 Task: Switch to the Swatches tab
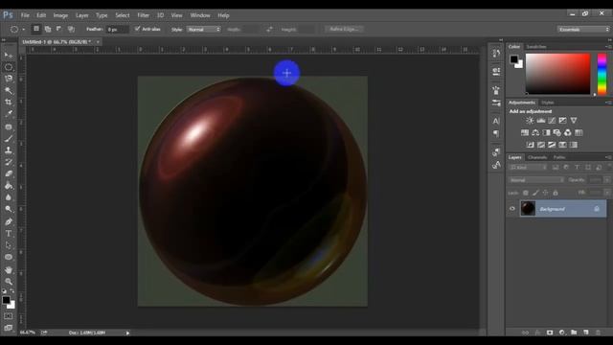[x=536, y=47]
